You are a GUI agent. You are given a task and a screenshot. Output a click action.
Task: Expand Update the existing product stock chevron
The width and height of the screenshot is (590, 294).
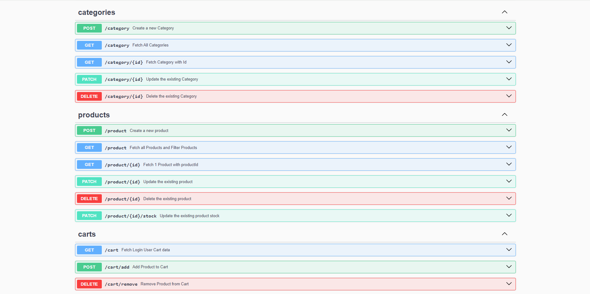(x=509, y=215)
